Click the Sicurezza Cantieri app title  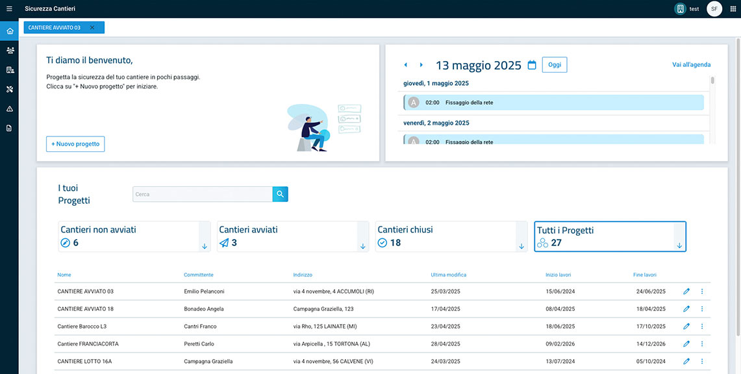point(50,9)
